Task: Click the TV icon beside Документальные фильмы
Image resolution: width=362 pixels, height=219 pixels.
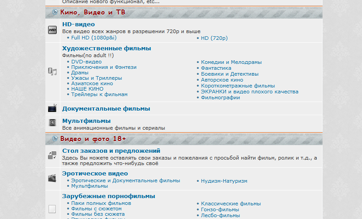Action: [x=52, y=108]
